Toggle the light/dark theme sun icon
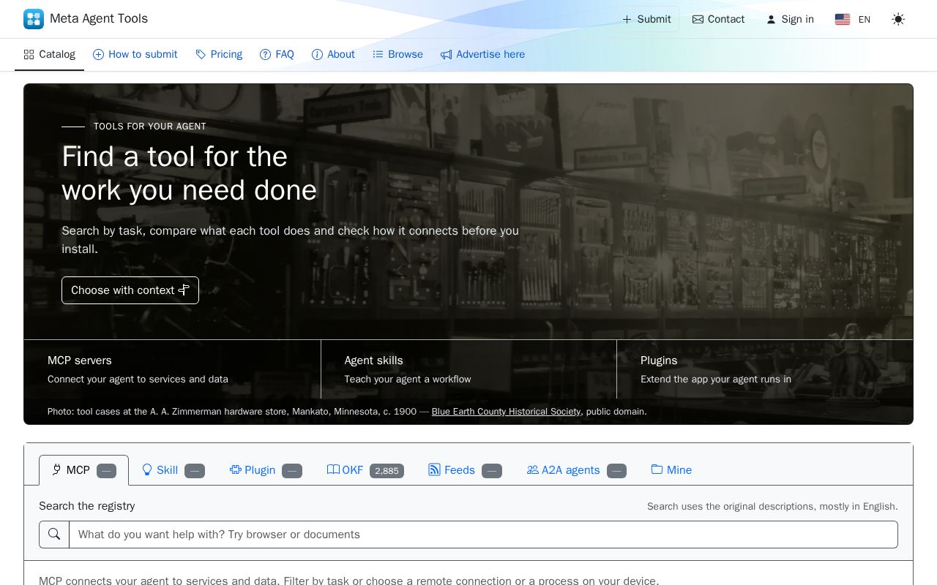 point(898,19)
